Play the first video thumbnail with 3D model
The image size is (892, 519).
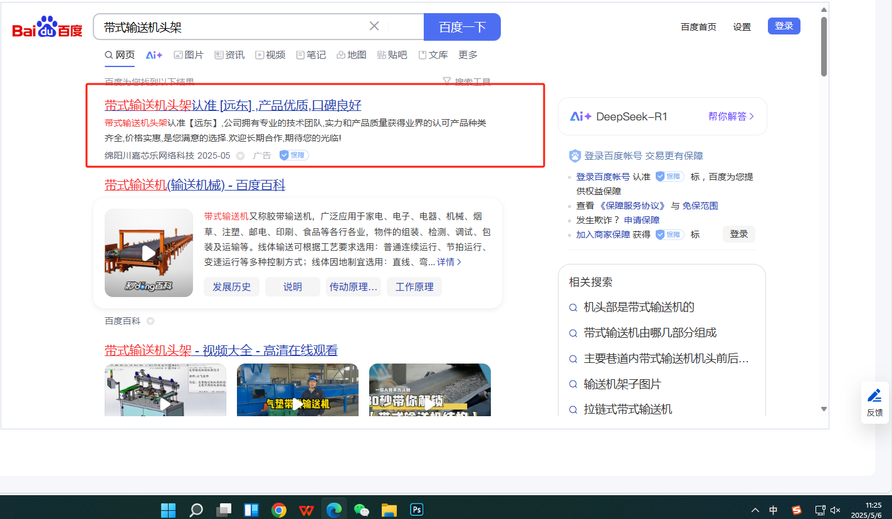click(165, 390)
